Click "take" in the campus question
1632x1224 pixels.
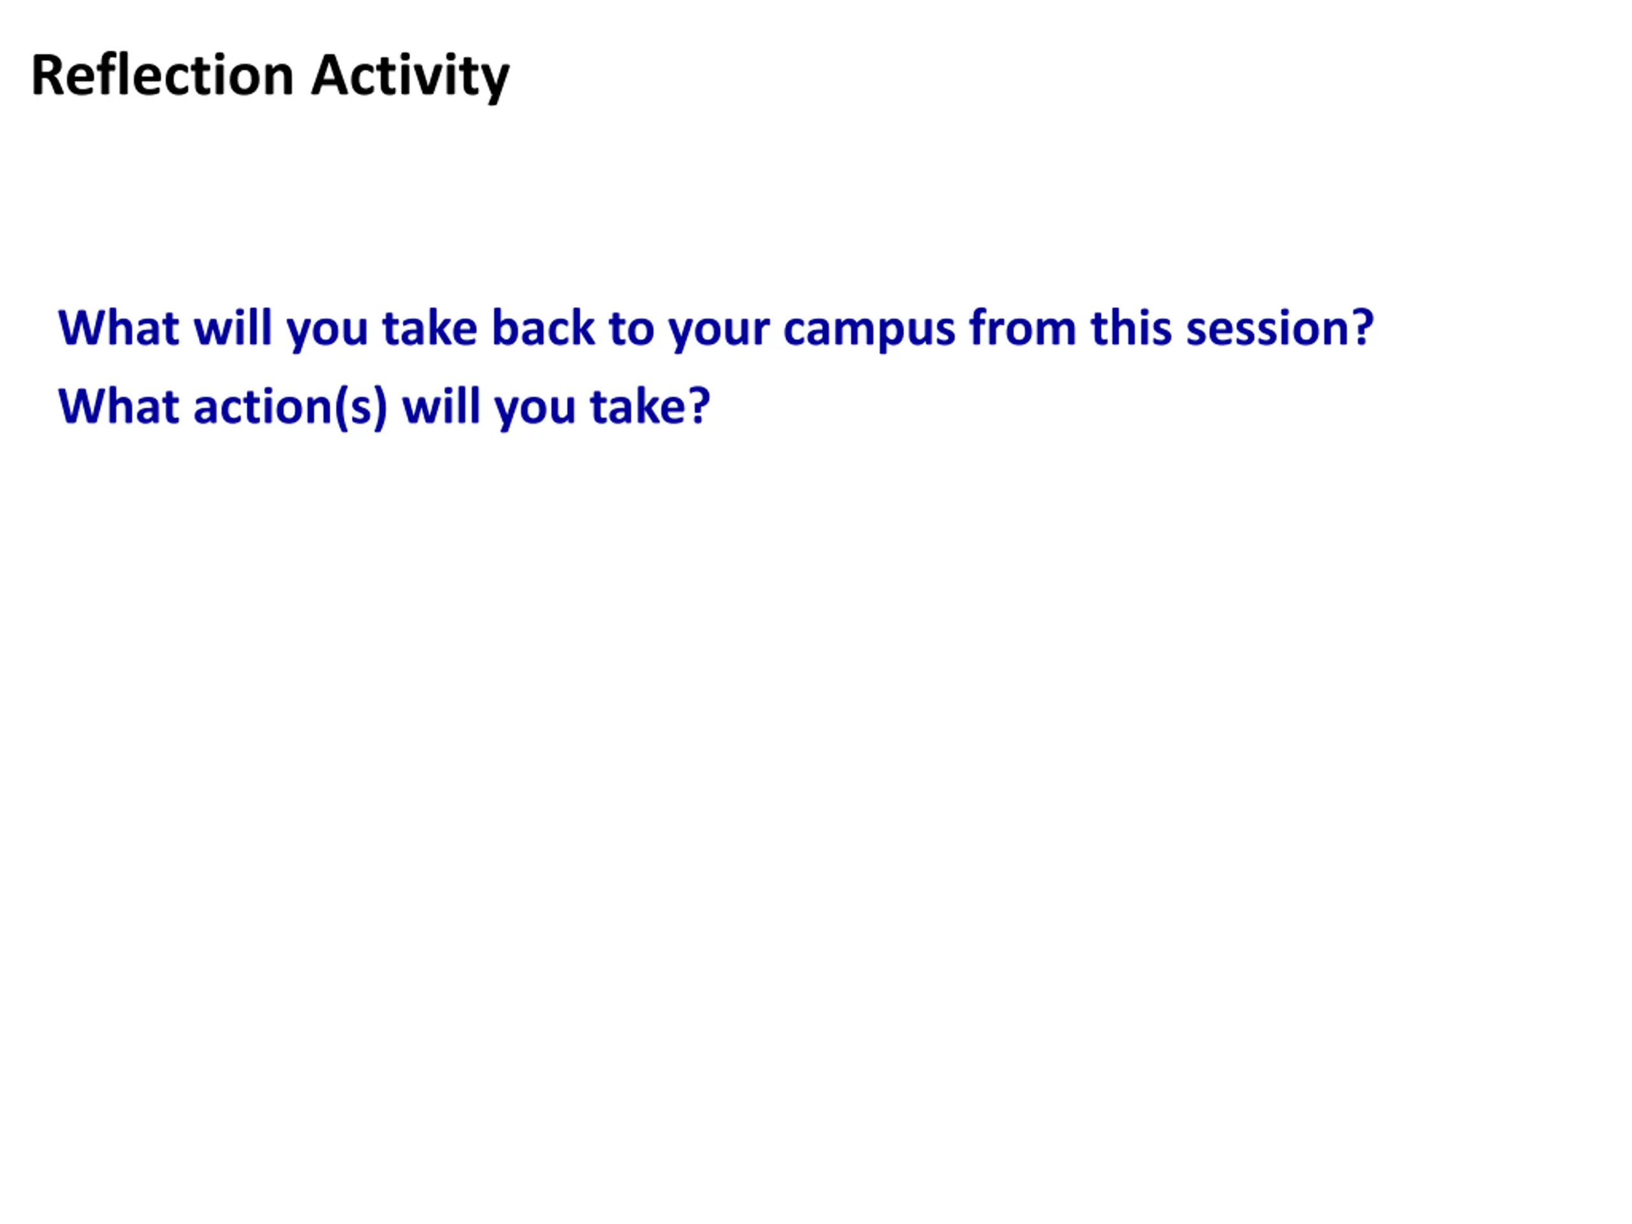pos(430,328)
